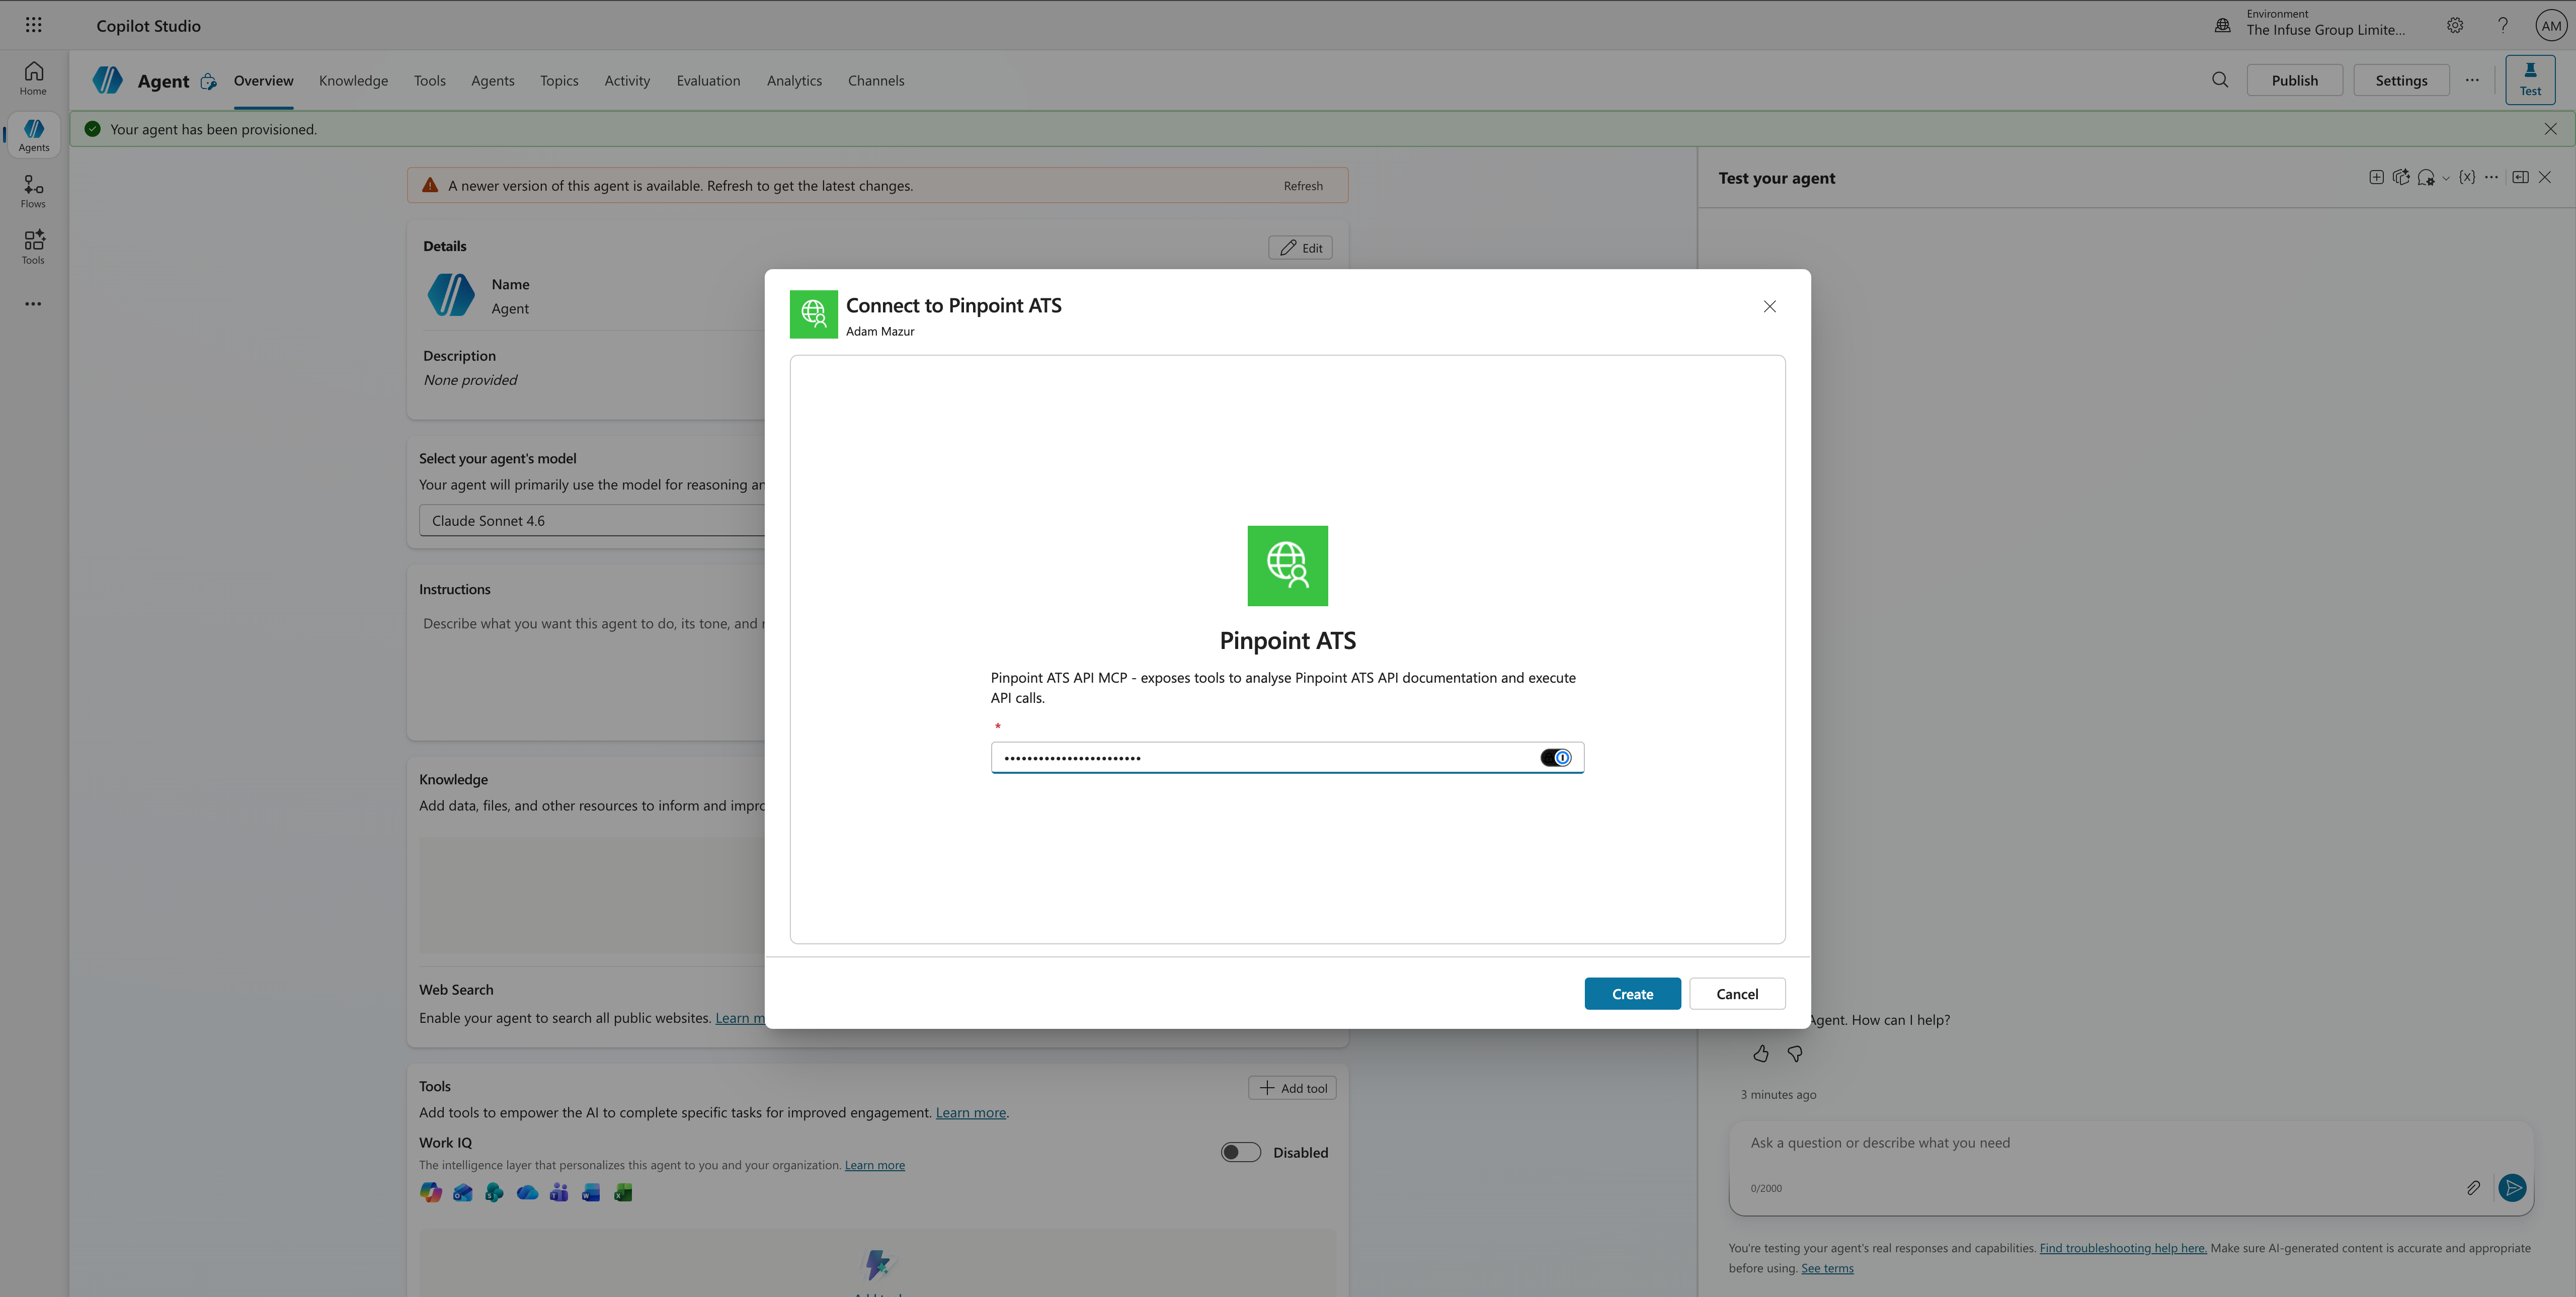2576x1297 pixels.
Task: Click thumbs up on agent message
Action: pyautogui.click(x=1760, y=1053)
